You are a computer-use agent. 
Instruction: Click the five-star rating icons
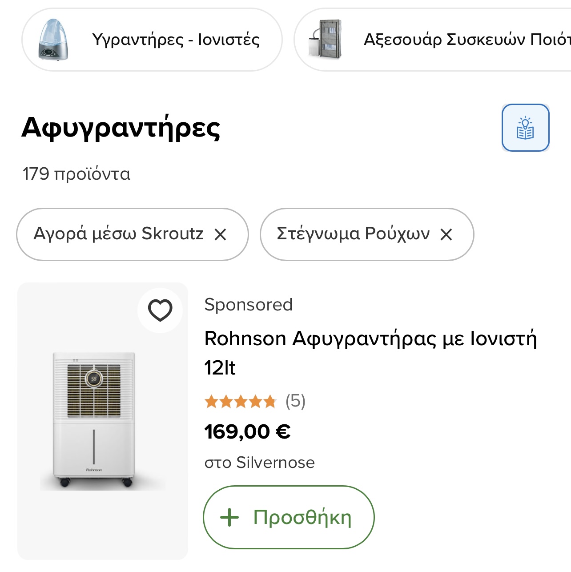click(x=240, y=402)
